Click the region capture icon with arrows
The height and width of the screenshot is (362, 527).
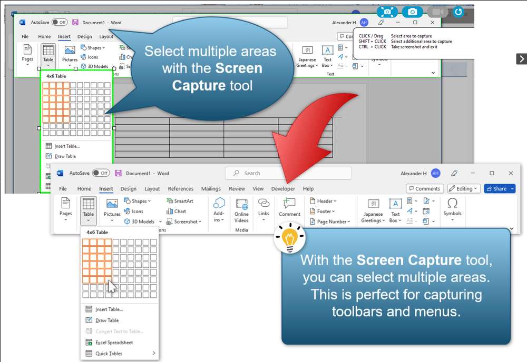387,12
